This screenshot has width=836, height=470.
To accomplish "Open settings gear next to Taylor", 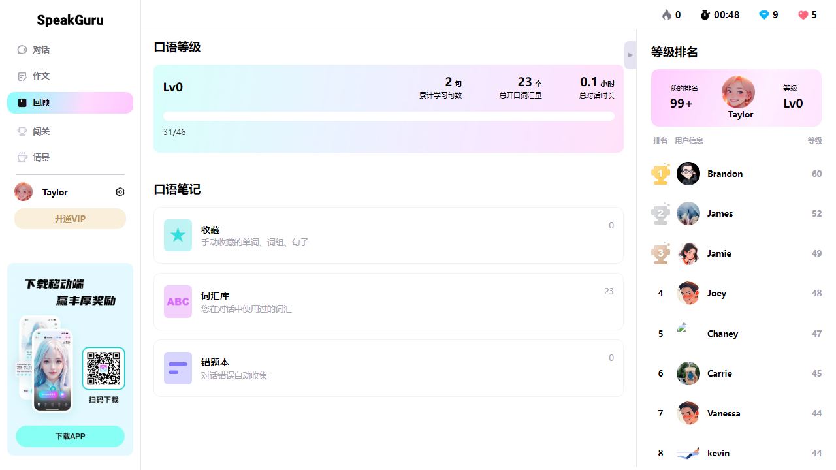I will pyautogui.click(x=120, y=191).
